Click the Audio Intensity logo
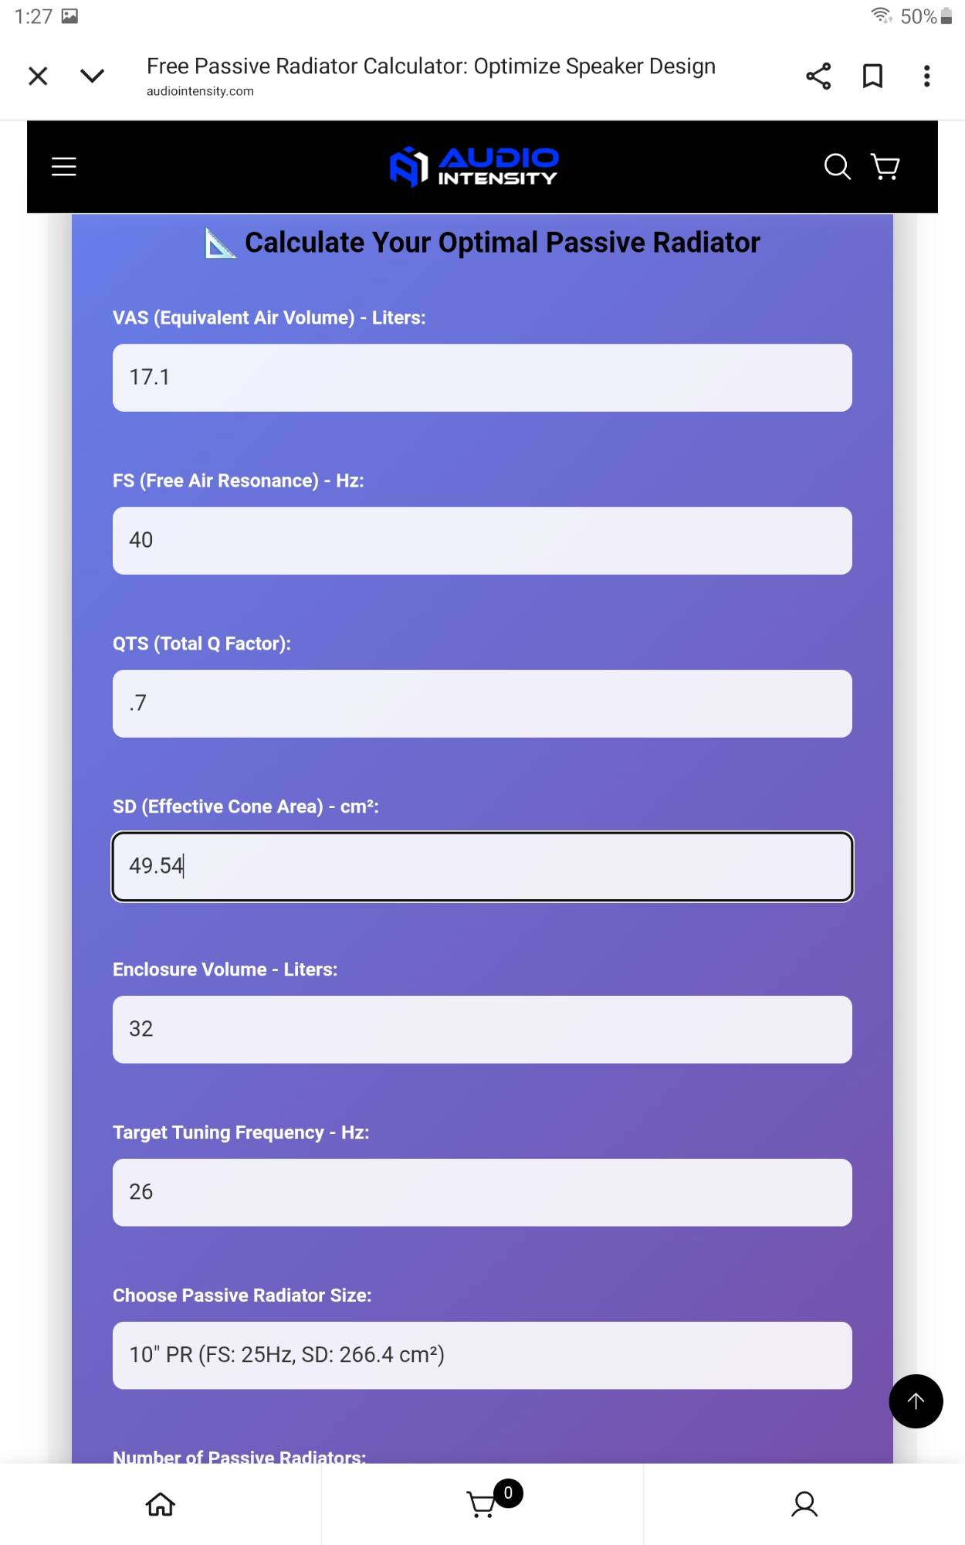This screenshot has height=1545, width=965. click(x=474, y=166)
